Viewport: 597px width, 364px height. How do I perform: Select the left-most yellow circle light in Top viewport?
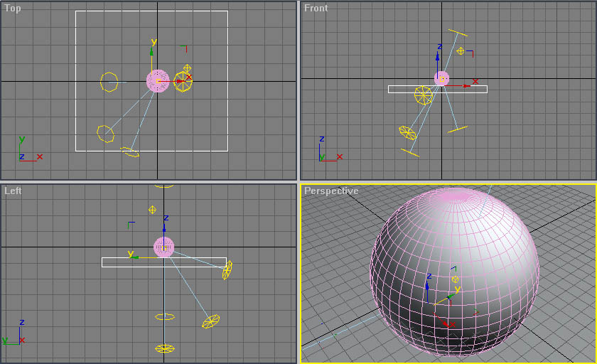pyautogui.click(x=109, y=82)
